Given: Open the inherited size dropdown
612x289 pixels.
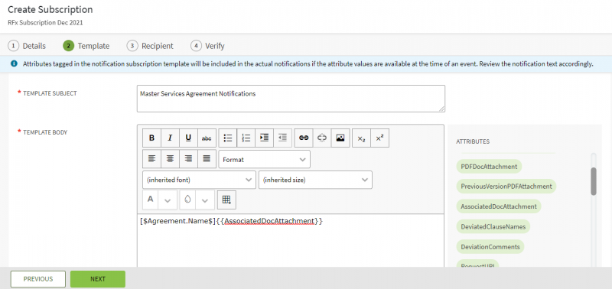Looking at the screenshot, I should point(315,180).
